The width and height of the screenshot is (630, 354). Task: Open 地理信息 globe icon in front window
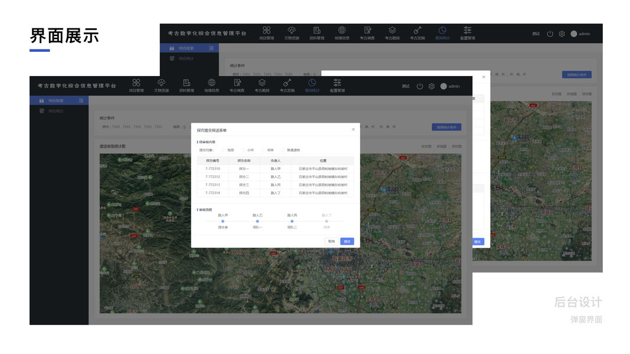coord(211,83)
